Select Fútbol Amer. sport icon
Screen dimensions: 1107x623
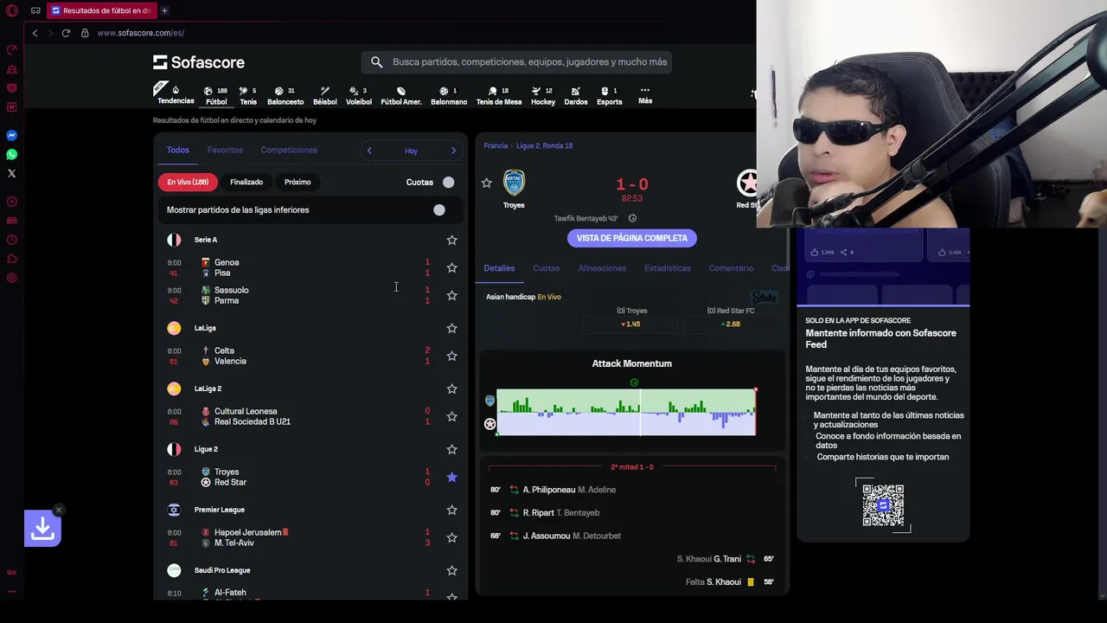click(x=401, y=95)
